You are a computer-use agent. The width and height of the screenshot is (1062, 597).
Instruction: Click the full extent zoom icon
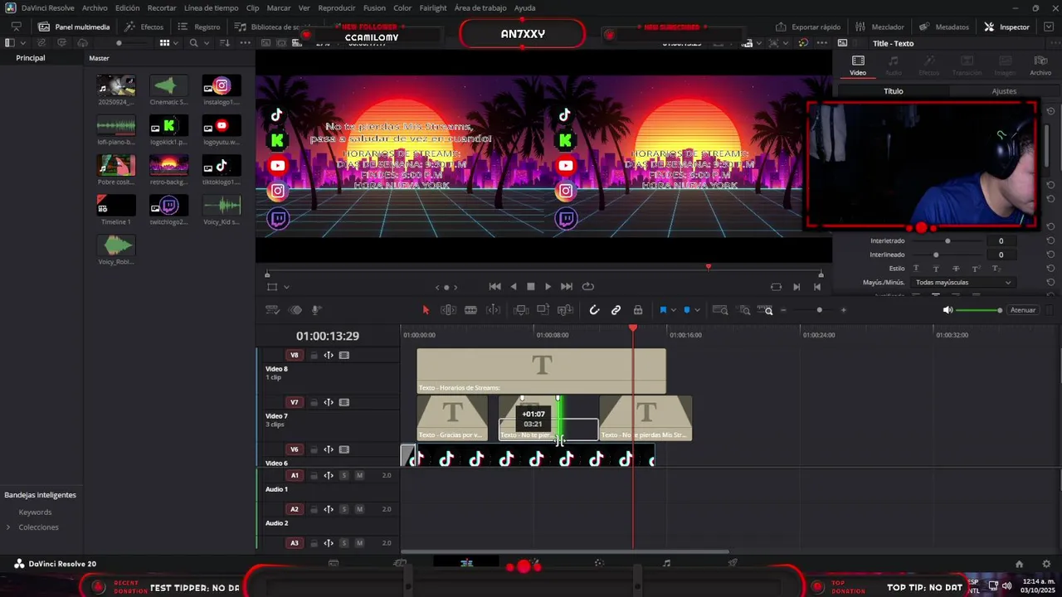tap(720, 310)
